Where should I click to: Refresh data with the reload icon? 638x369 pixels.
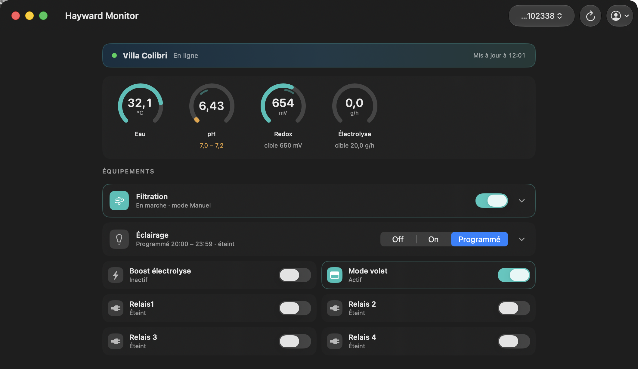tap(590, 16)
